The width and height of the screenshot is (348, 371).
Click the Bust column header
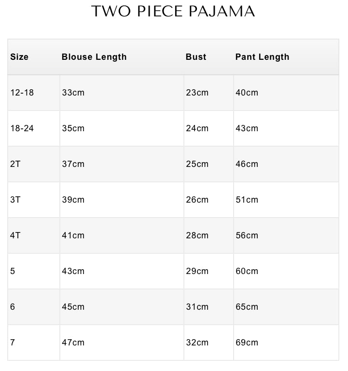tap(196, 57)
